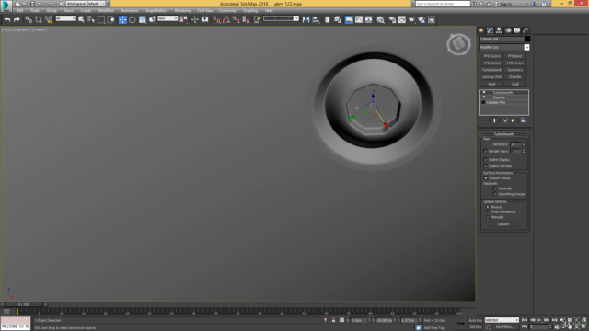This screenshot has height=331, width=589.
Task: Activate the Select and Link tool
Action: pos(29,19)
